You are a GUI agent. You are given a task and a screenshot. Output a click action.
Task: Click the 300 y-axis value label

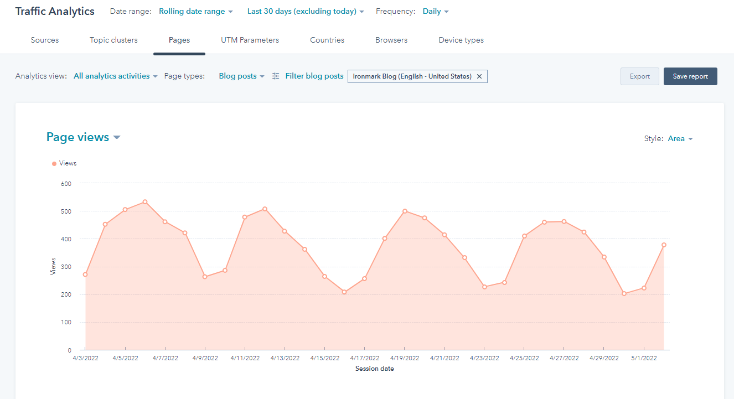click(x=66, y=267)
